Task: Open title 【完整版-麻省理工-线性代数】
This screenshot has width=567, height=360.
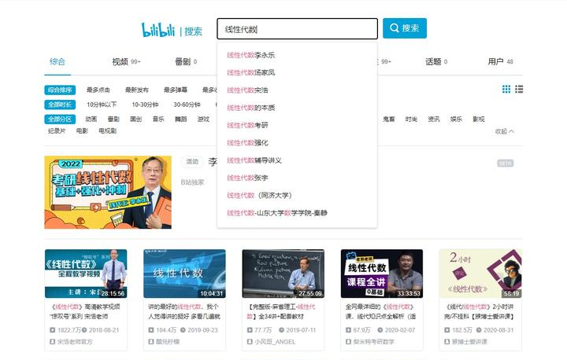Action: pos(283,311)
